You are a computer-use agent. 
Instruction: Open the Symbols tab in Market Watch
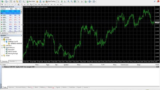[4, 33]
